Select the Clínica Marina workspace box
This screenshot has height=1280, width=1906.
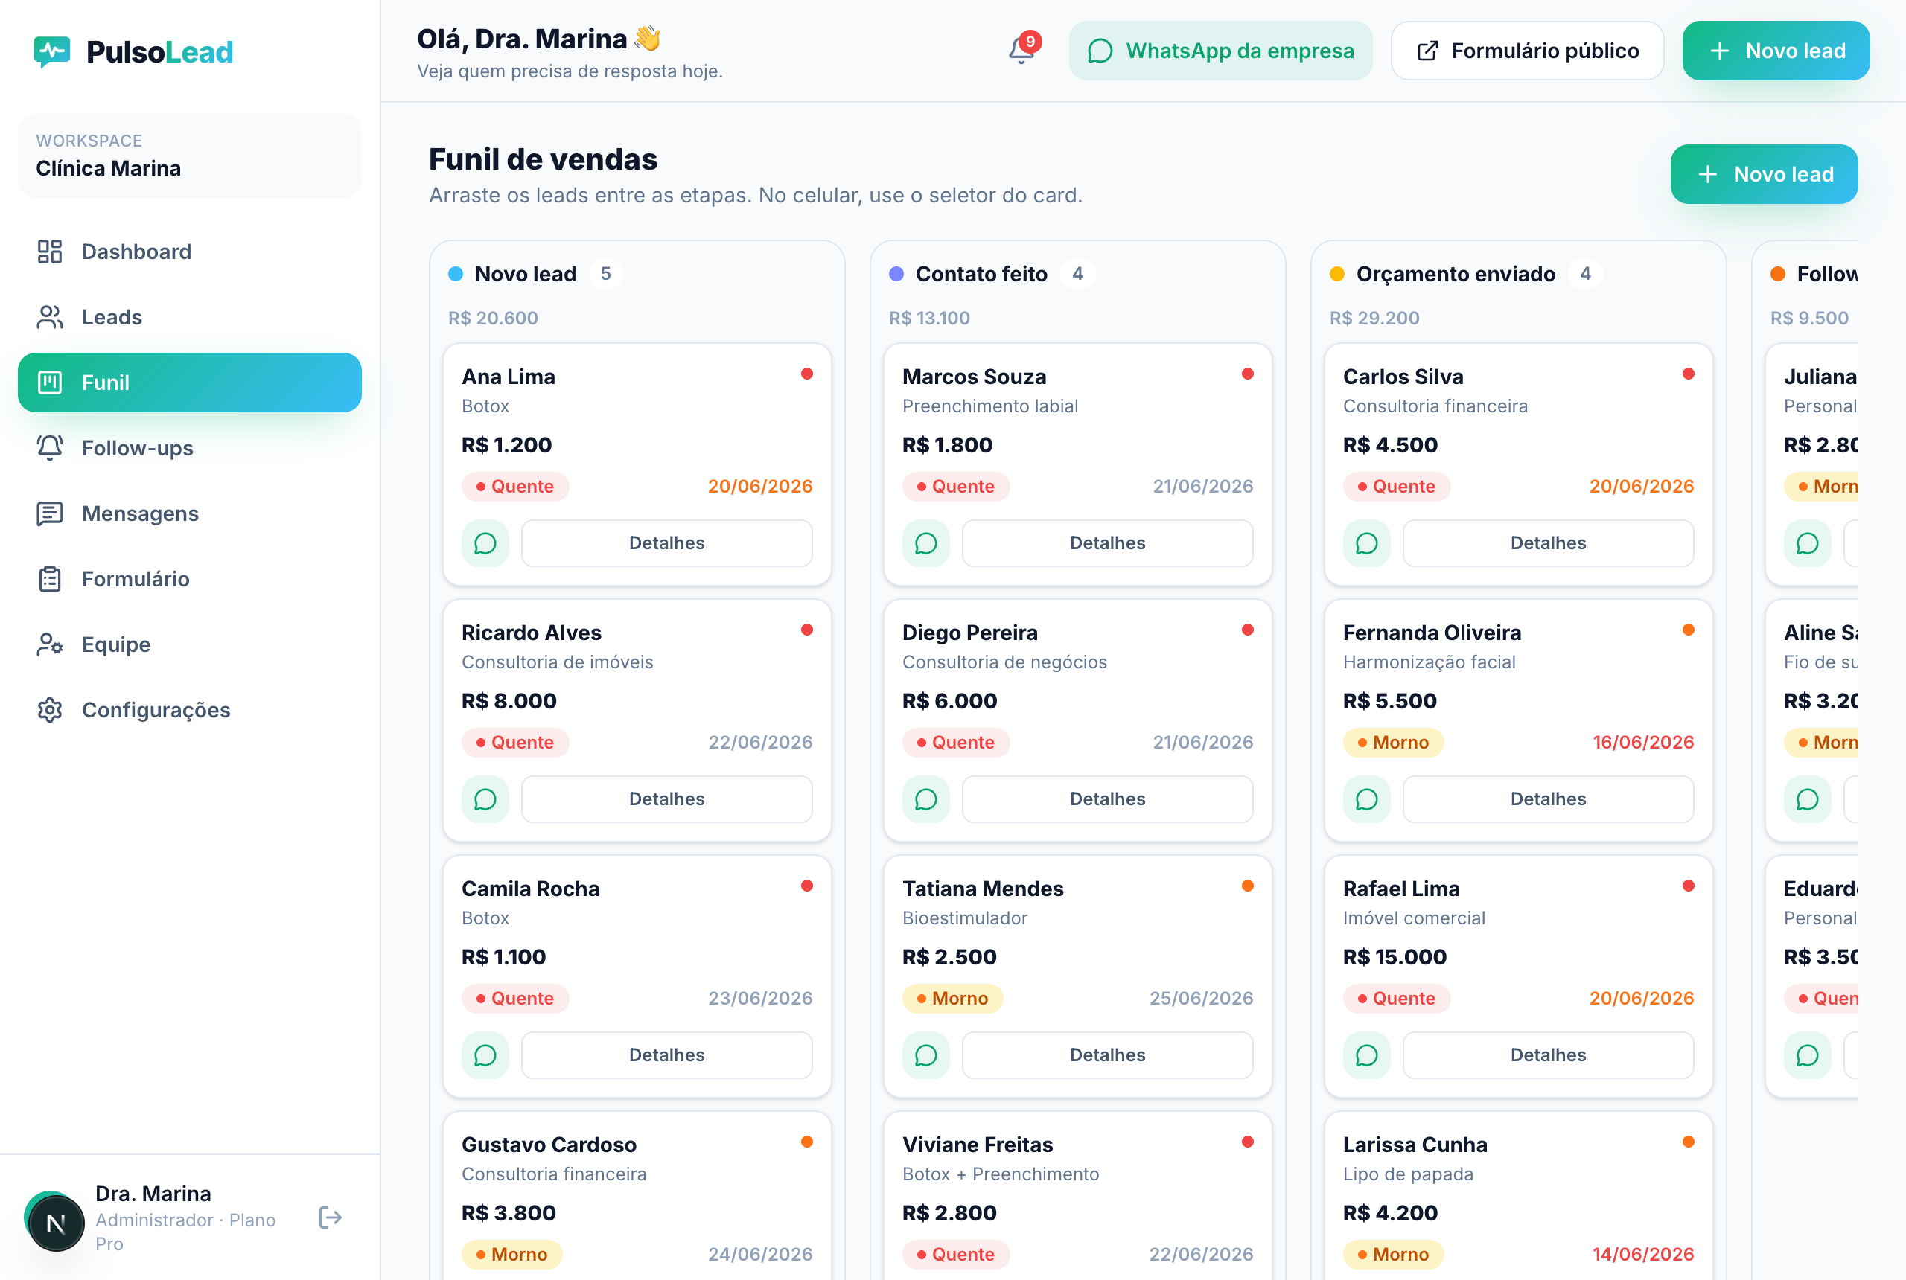pos(189,155)
